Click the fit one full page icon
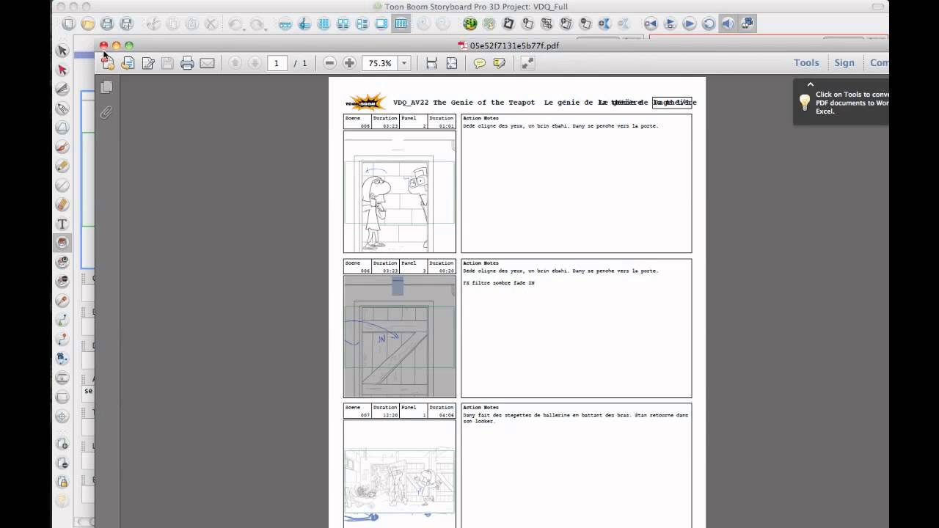 pos(451,63)
